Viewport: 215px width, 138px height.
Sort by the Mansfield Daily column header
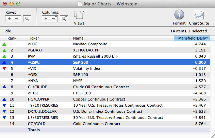(x=192, y=38)
